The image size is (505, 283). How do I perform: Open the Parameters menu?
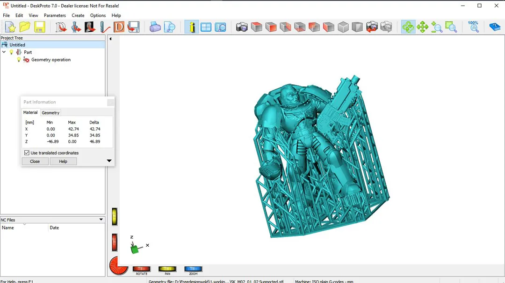(x=55, y=15)
